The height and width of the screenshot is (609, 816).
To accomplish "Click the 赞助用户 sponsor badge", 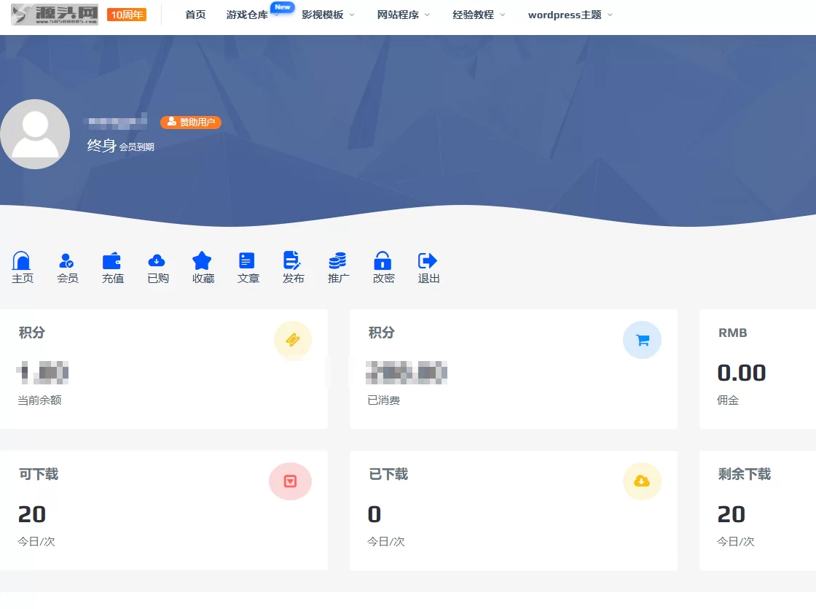I will click(191, 122).
